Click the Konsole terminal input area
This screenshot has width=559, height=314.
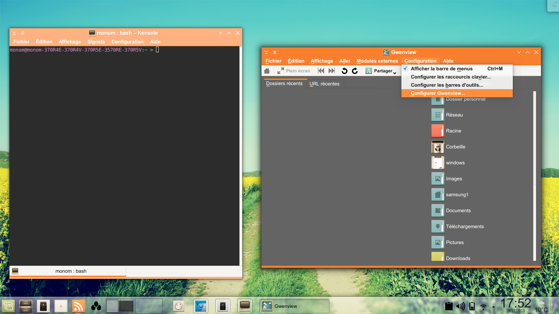pos(124,156)
